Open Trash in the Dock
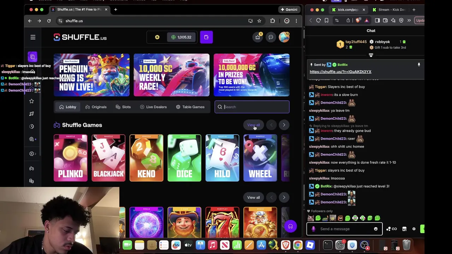Viewport: 452px width, 254px height. pos(406,244)
